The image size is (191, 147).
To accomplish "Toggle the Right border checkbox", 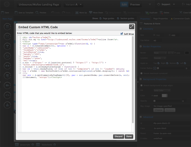I will click(167, 63).
